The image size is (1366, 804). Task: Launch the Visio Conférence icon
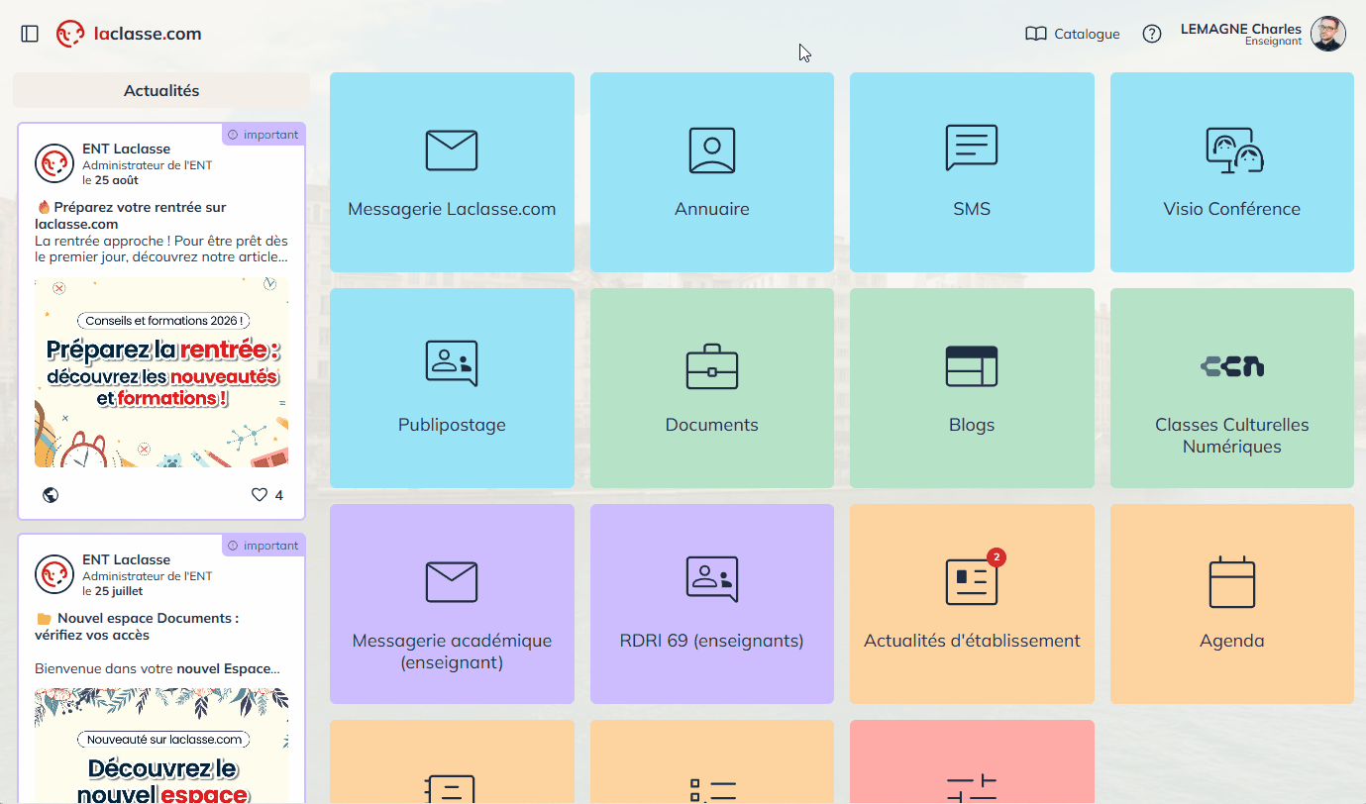[1234, 151]
